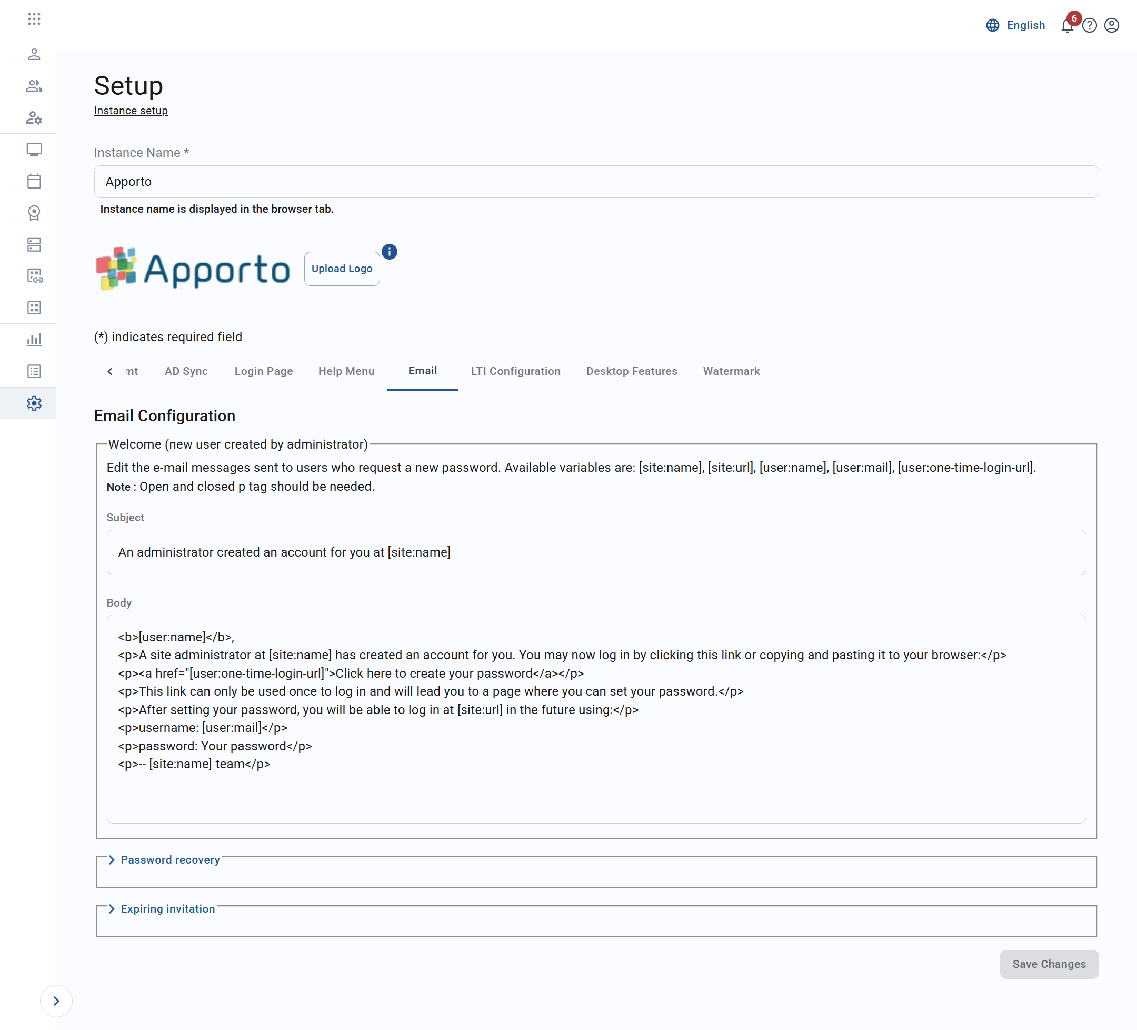The height and width of the screenshot is (1030, 1137).
Task: Open the notifications bell with 6 alerts
Action: tap(1068, 25)
